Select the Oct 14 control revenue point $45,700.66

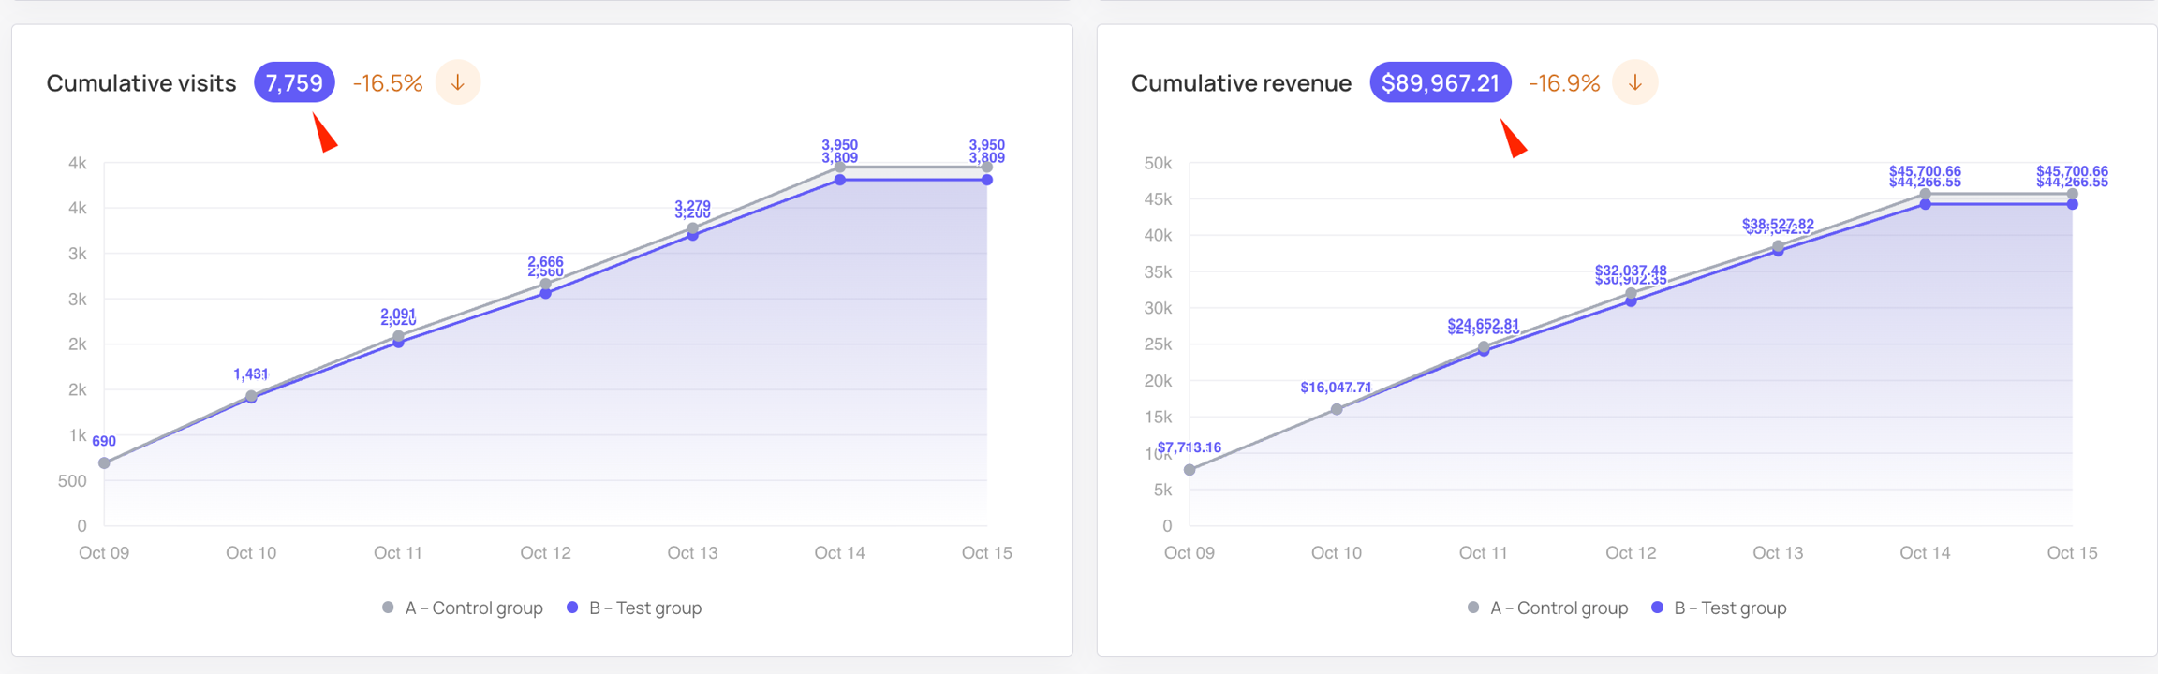pos(1925,194)
